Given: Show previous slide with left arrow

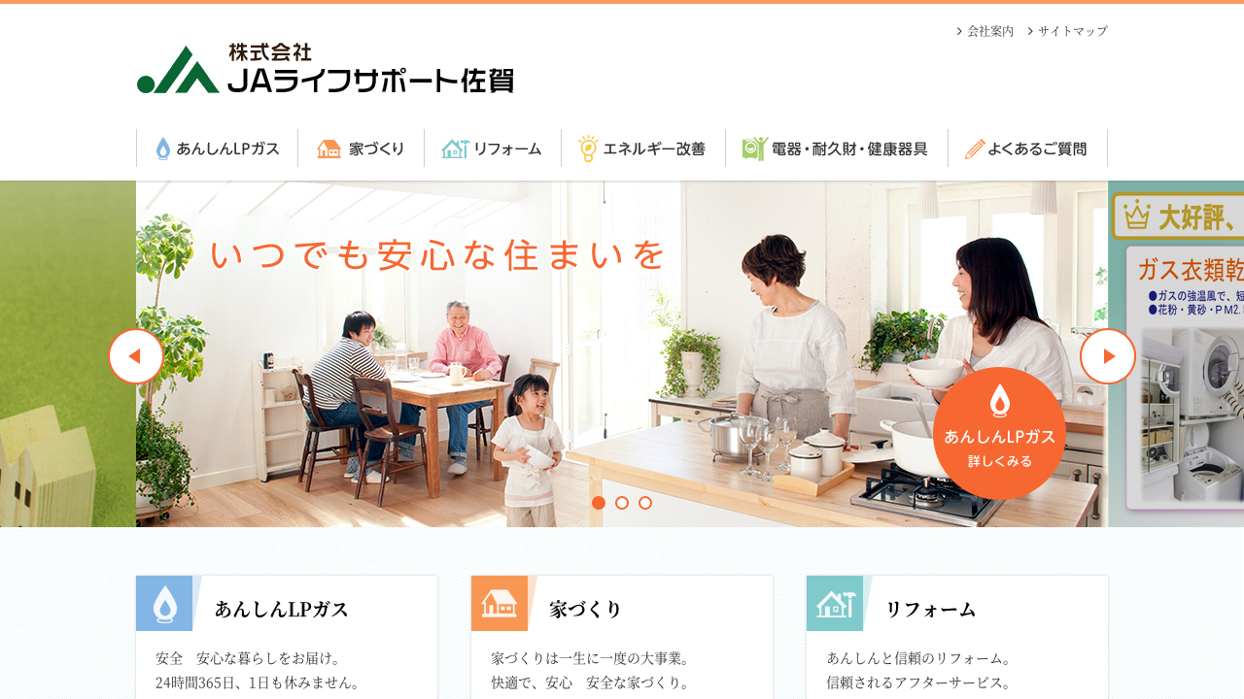Looking at the screenshot, I should click(x=136, y=356).
